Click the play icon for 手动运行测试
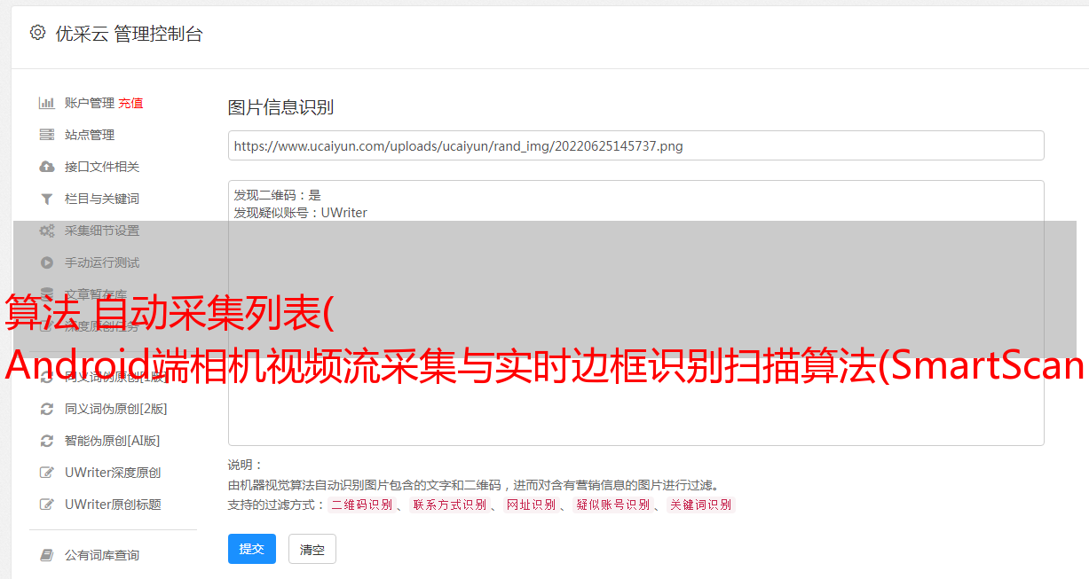Viewport: 1089px width, 579px height. pyautogui.click(x=47, y=262)
